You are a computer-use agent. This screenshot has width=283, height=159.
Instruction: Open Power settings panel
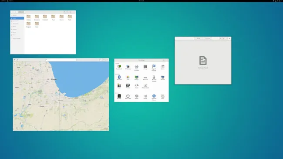tap(119, 86)
